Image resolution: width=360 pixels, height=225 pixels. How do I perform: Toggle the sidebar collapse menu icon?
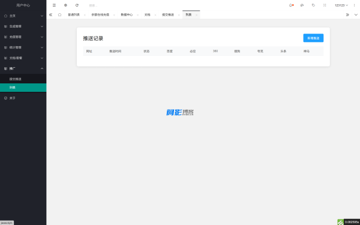54,5
